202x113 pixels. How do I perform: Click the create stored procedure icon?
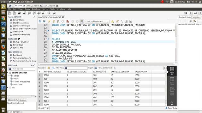39,13
